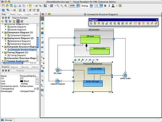Click the zoom-to-fit magnifier icon
The width and height of the screenshot is (162, 122).
click(66, 6)
